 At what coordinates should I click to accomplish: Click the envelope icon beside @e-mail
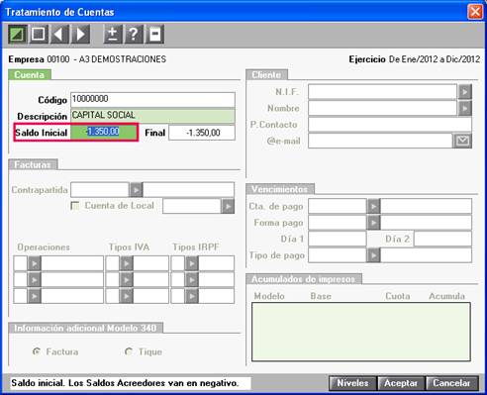click(x=462, y=141)
